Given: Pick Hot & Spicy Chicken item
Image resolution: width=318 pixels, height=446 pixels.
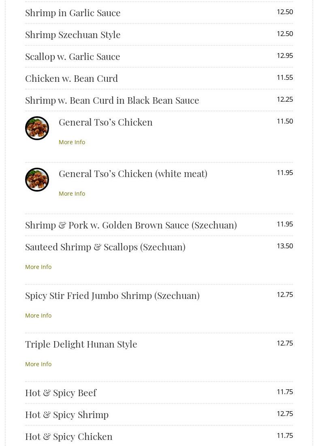Looking at the screenshot, I should coord(69,436).
